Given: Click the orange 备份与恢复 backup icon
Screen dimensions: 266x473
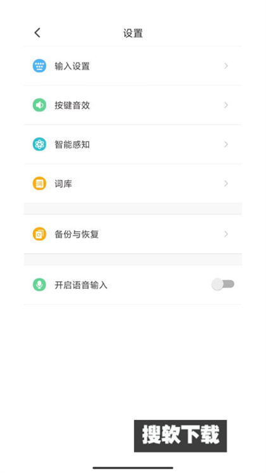Looking at the screenshot, I should point(39,234).
